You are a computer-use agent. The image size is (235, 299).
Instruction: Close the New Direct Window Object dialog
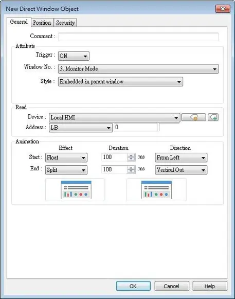(x=223, y=9)
